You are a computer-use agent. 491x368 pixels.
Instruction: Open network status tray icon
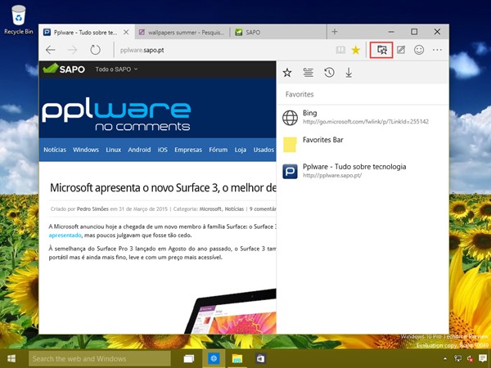pos(457,359)
